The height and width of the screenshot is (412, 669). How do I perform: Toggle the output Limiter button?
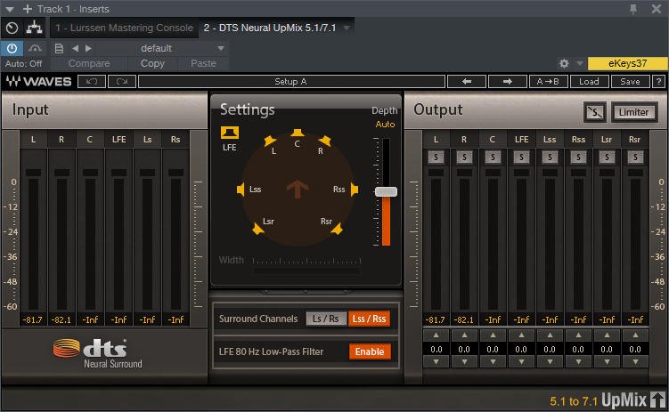(634, 112)
